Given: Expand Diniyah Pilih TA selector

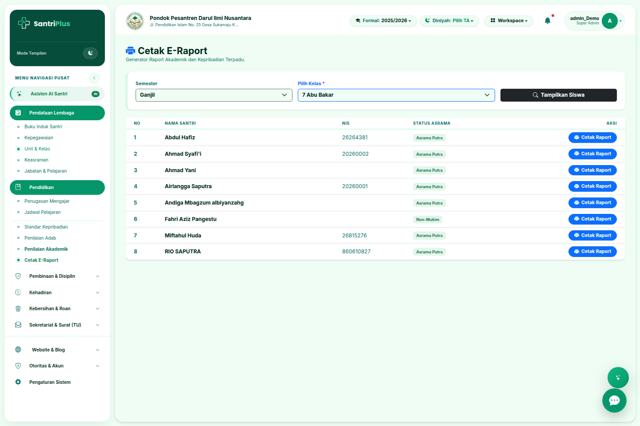Looking at the screenshot, I should (x=449, y=21).
